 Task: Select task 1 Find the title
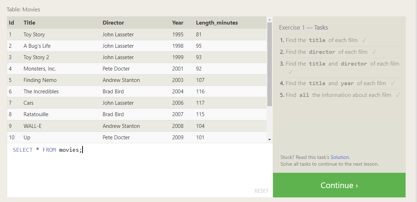322,40
